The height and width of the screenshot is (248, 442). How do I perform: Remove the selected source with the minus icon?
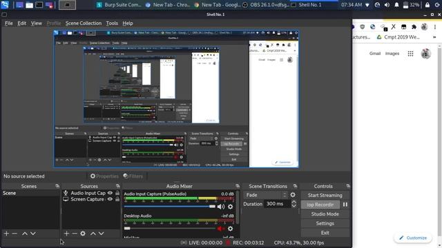pyautogui.click(x=75, y=234)
